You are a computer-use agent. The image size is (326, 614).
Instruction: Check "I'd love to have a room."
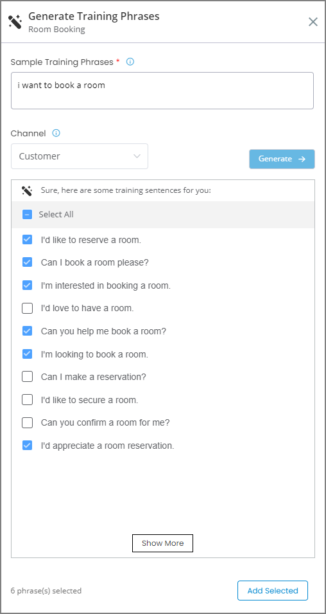[27, 309]
